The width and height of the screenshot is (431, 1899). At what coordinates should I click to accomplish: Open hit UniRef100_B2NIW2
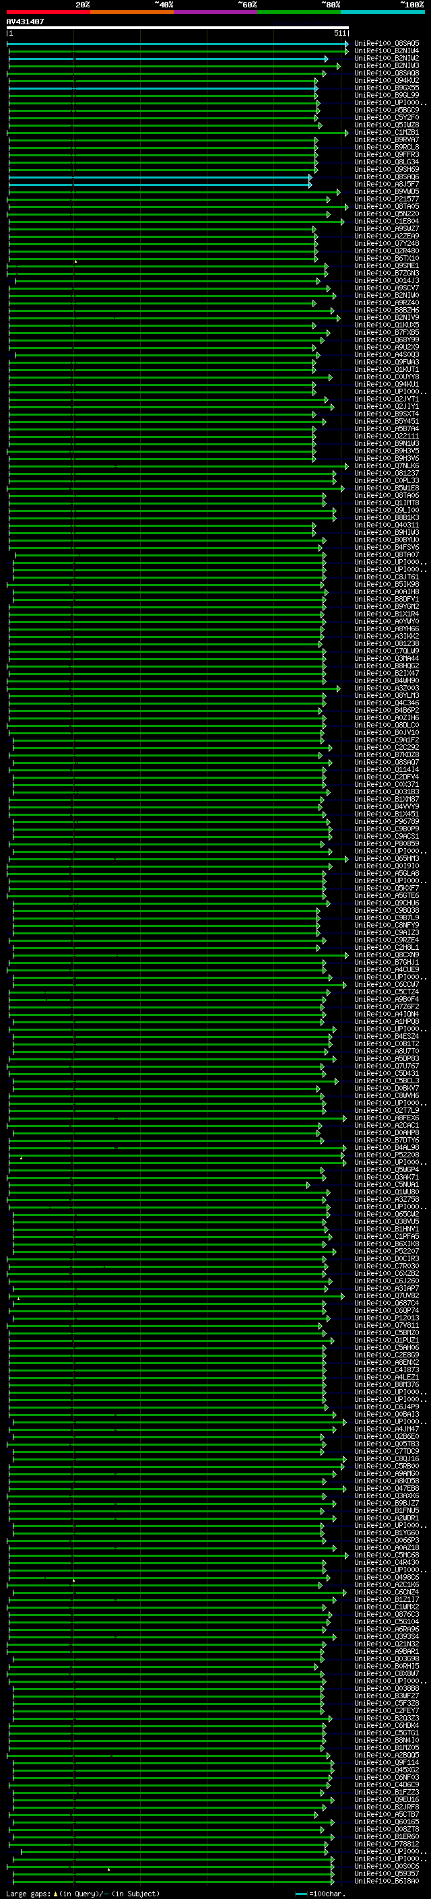[x=387, y=58]
